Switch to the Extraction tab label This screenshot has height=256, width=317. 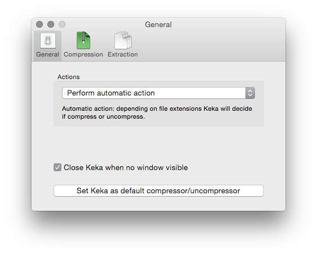click(x=123, y=54)
